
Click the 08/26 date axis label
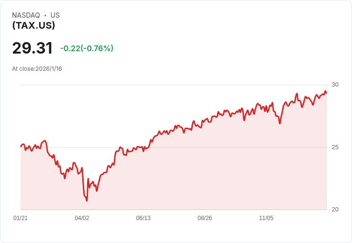205,218
